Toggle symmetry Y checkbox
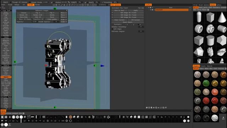The image size is (227, 128). pyautogui.click(x=132, y=25)
